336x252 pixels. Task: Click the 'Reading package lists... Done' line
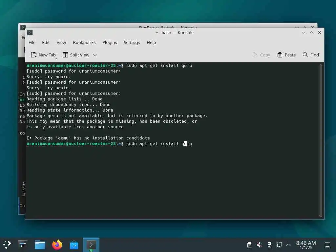pos(65,99)
